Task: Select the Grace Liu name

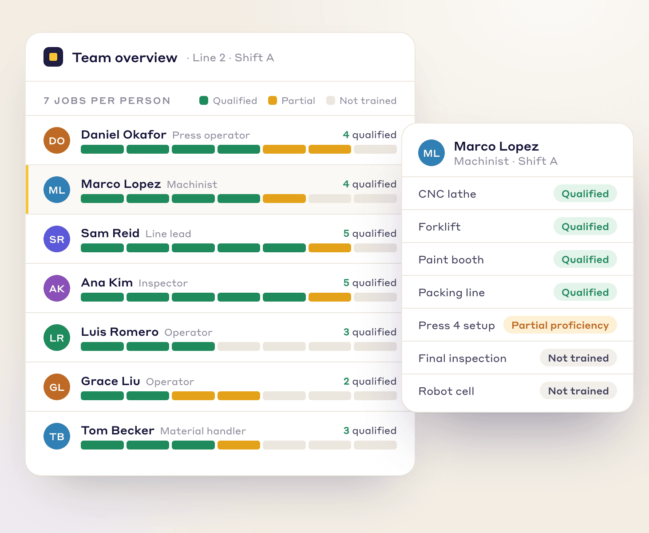Action: [111, 381]
